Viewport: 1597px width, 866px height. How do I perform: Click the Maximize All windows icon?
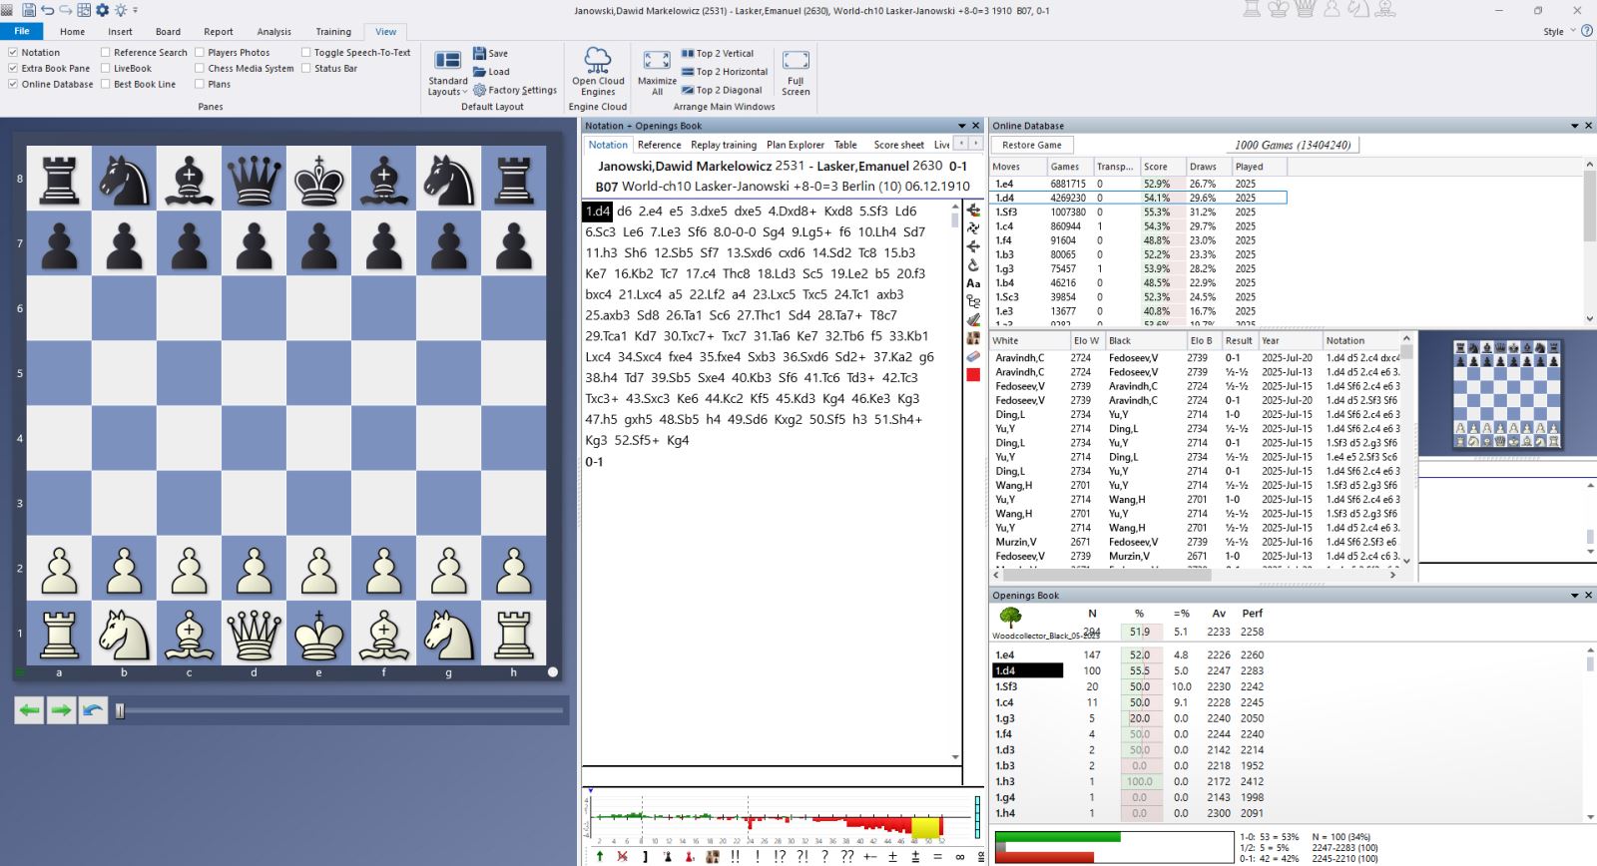(657, 61)
